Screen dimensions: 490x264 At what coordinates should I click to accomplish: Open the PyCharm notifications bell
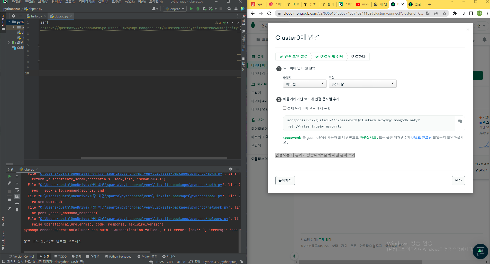[244, 16]
